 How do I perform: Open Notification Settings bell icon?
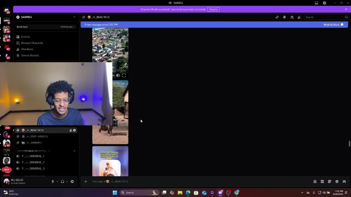[284, 17]
